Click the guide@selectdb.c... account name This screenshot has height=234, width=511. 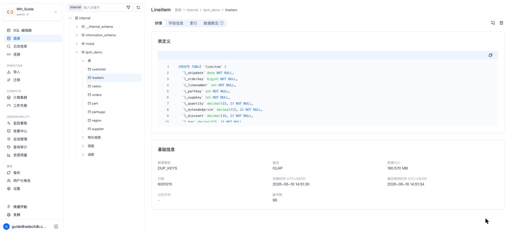pyautogui.click(x=29, y=227)
